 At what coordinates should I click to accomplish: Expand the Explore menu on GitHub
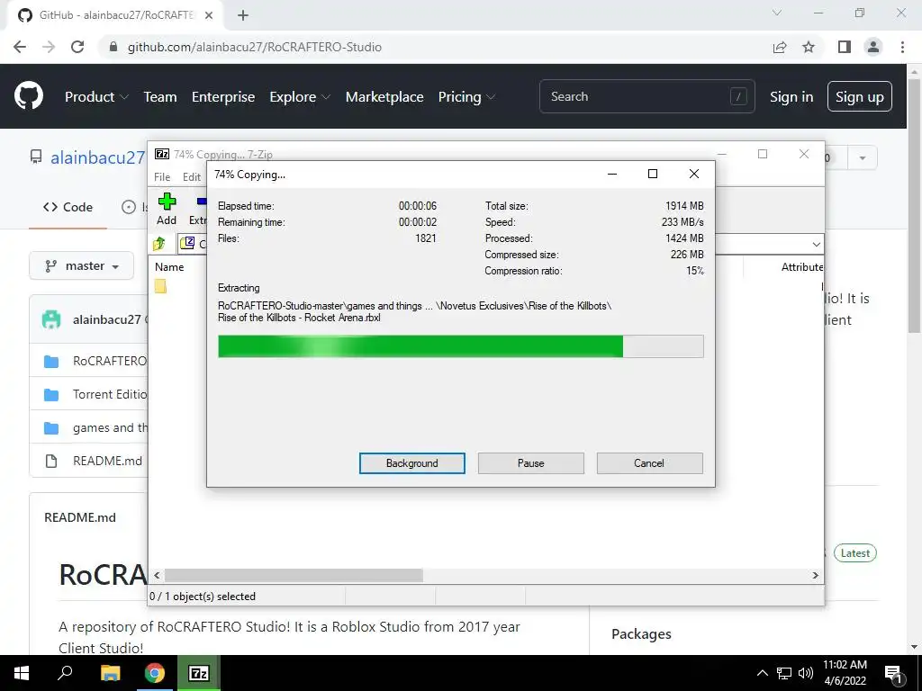[300, 97]
